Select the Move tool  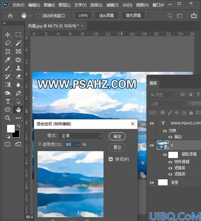[7, 35]
